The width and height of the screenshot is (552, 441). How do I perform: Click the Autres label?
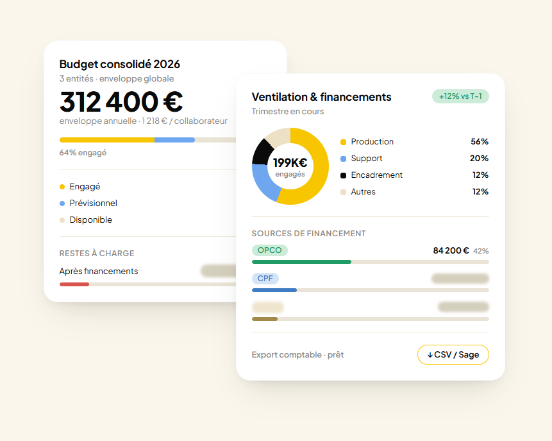pos(364,192)
